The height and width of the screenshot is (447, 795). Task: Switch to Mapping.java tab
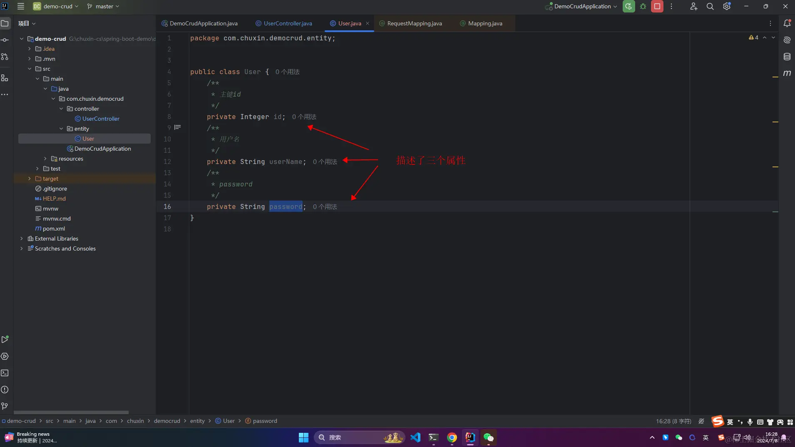click(481, 23)
